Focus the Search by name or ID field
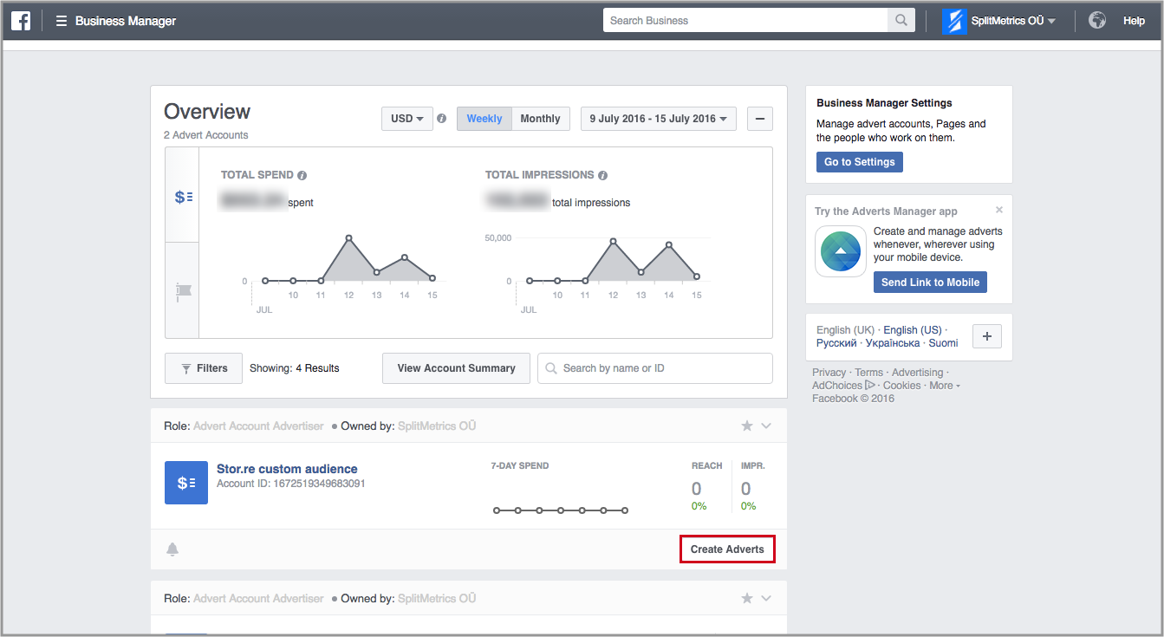 655,368
